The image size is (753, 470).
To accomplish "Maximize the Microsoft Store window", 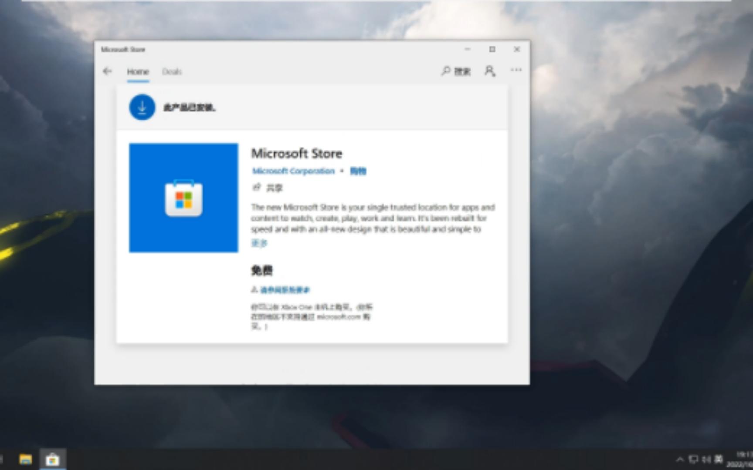I will coord(492,49).
